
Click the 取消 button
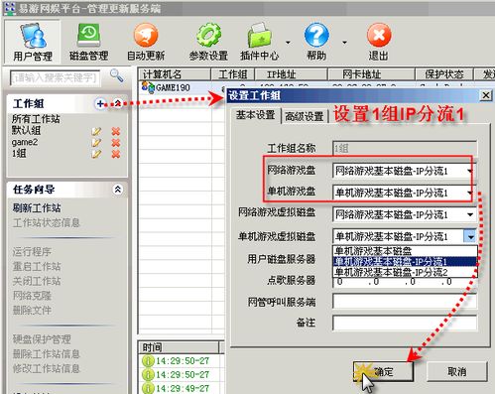[457, 372]
